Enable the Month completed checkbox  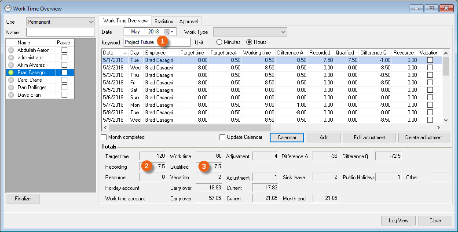pyautogui.click(x=104, y=137)
